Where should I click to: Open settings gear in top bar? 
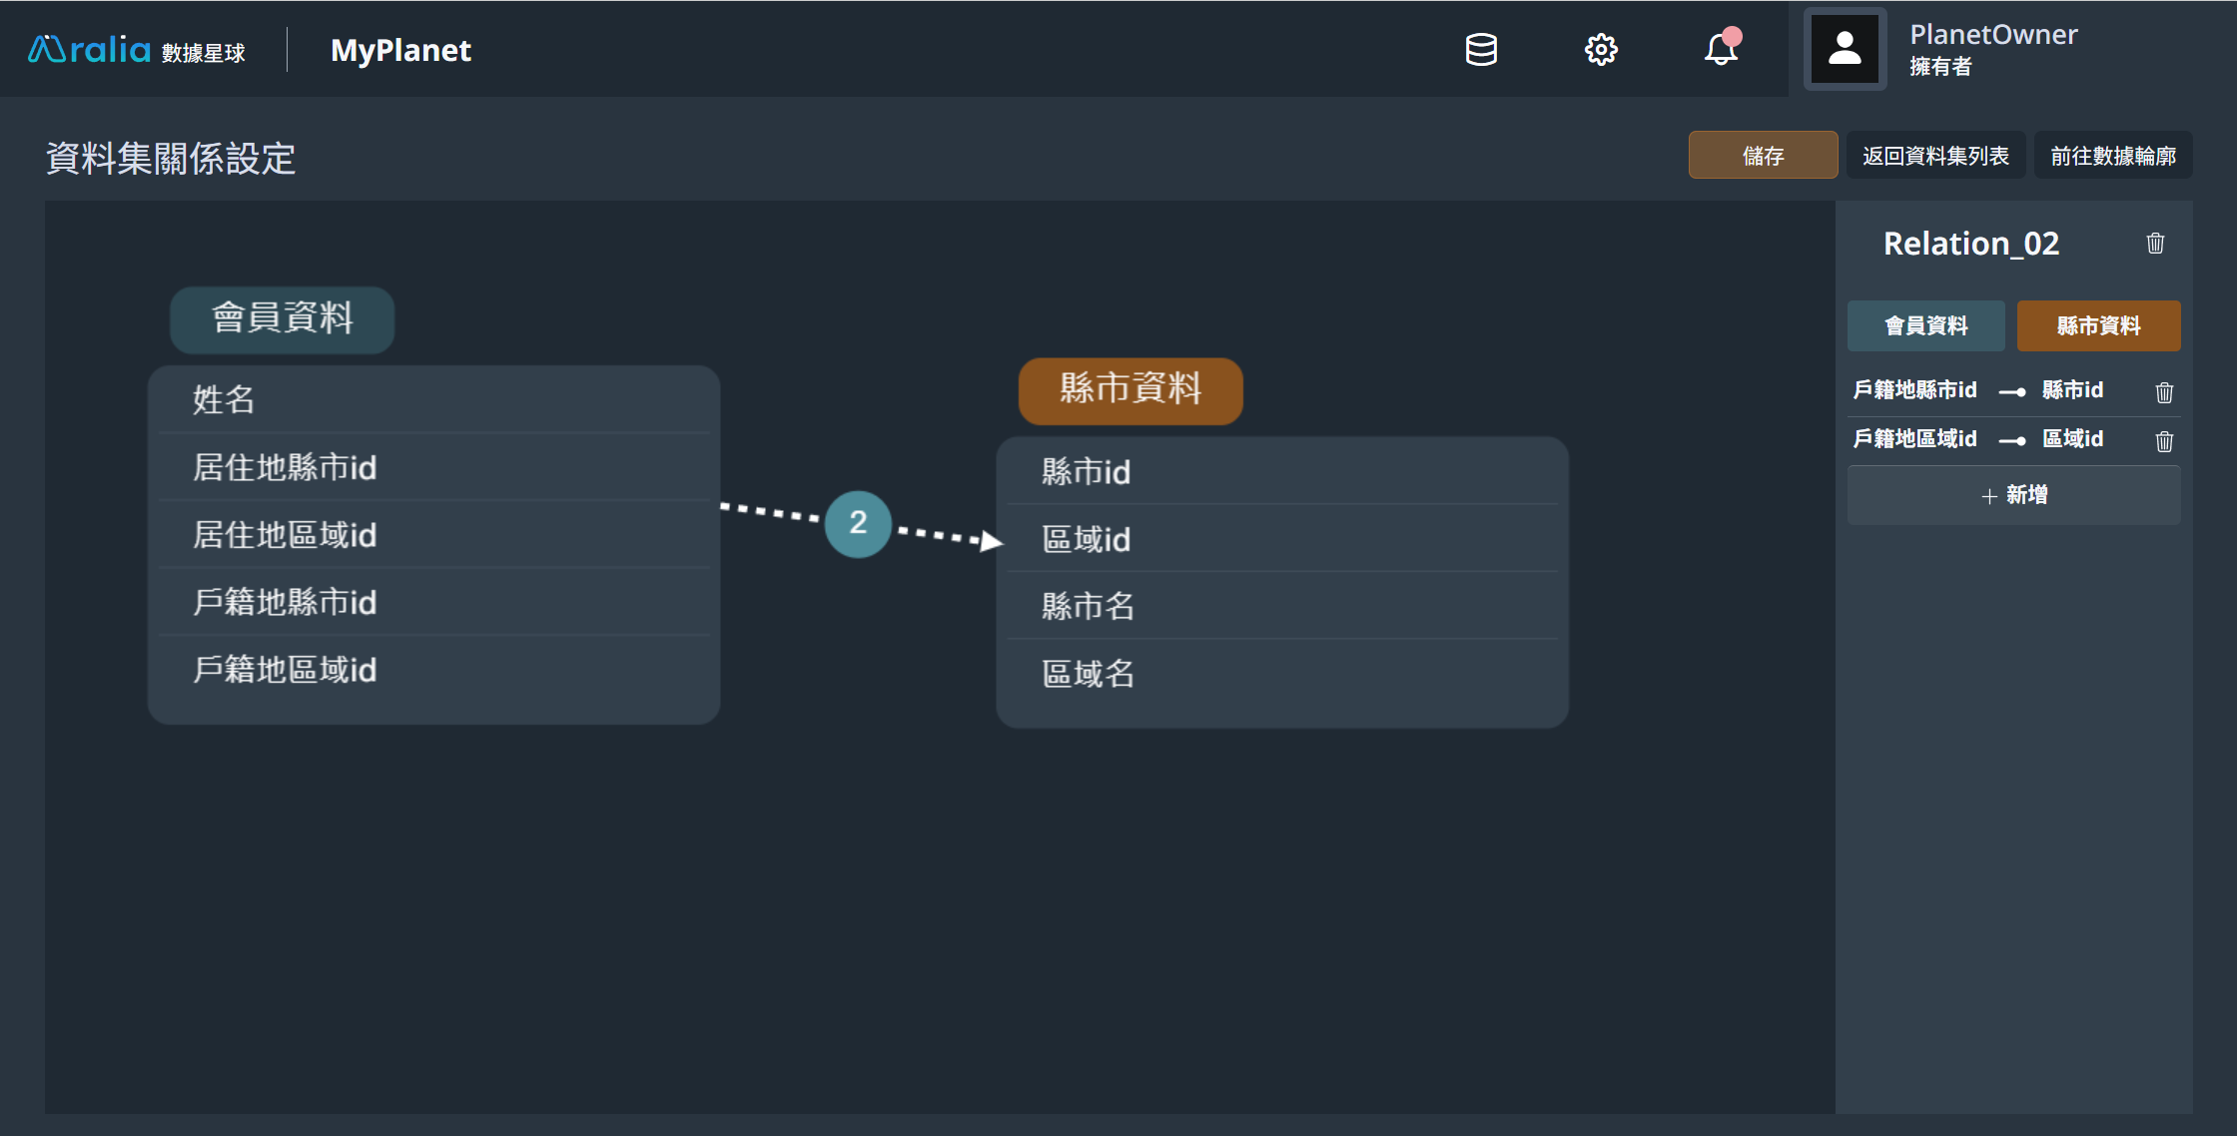(1601, 50)
